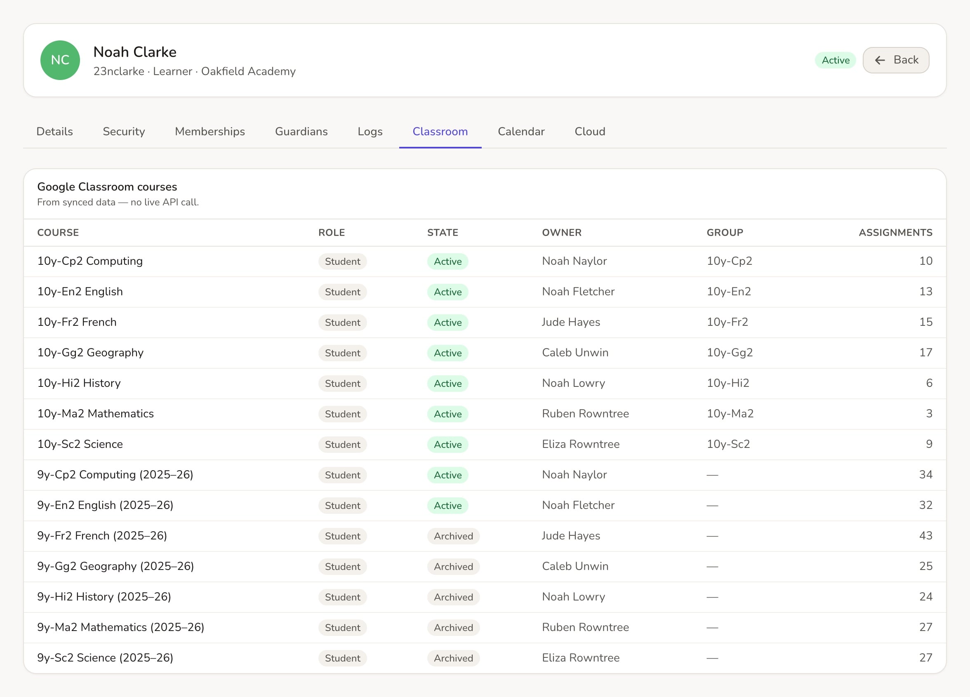Open the Calendar tab
Image resolution: width=970 pixels, height=697 pixels.
[x=521, y=132]
